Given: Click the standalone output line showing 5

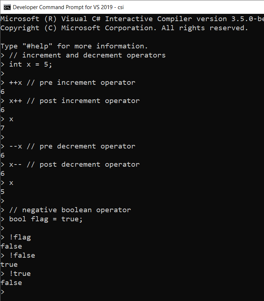Looking at the screenshot, I should 3,192.
